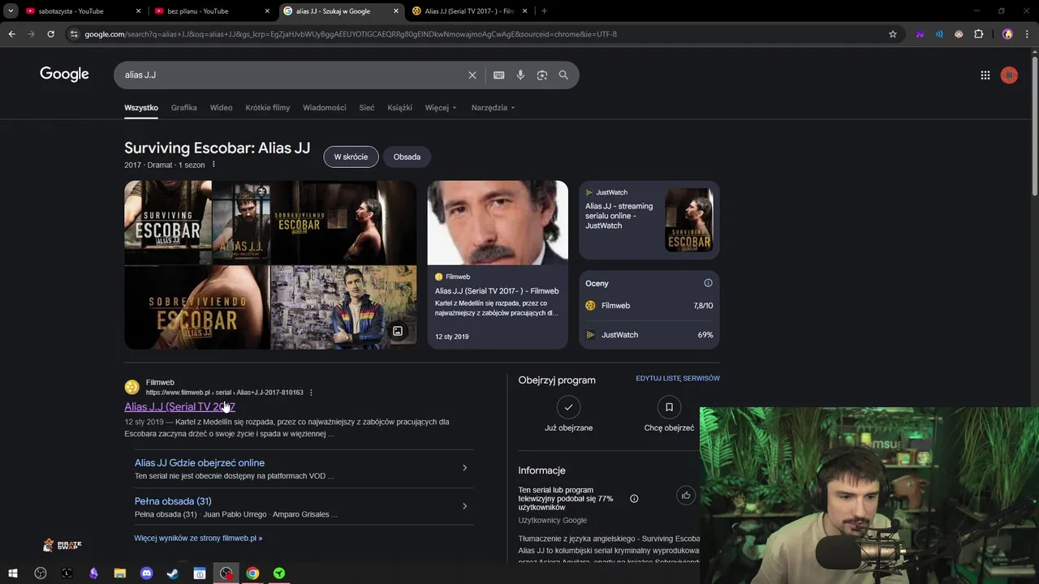Viewport: 1039px width, 584px height.
Task: Expand the 'Więcej' search filter dropdown
Action: pos(441,108)
